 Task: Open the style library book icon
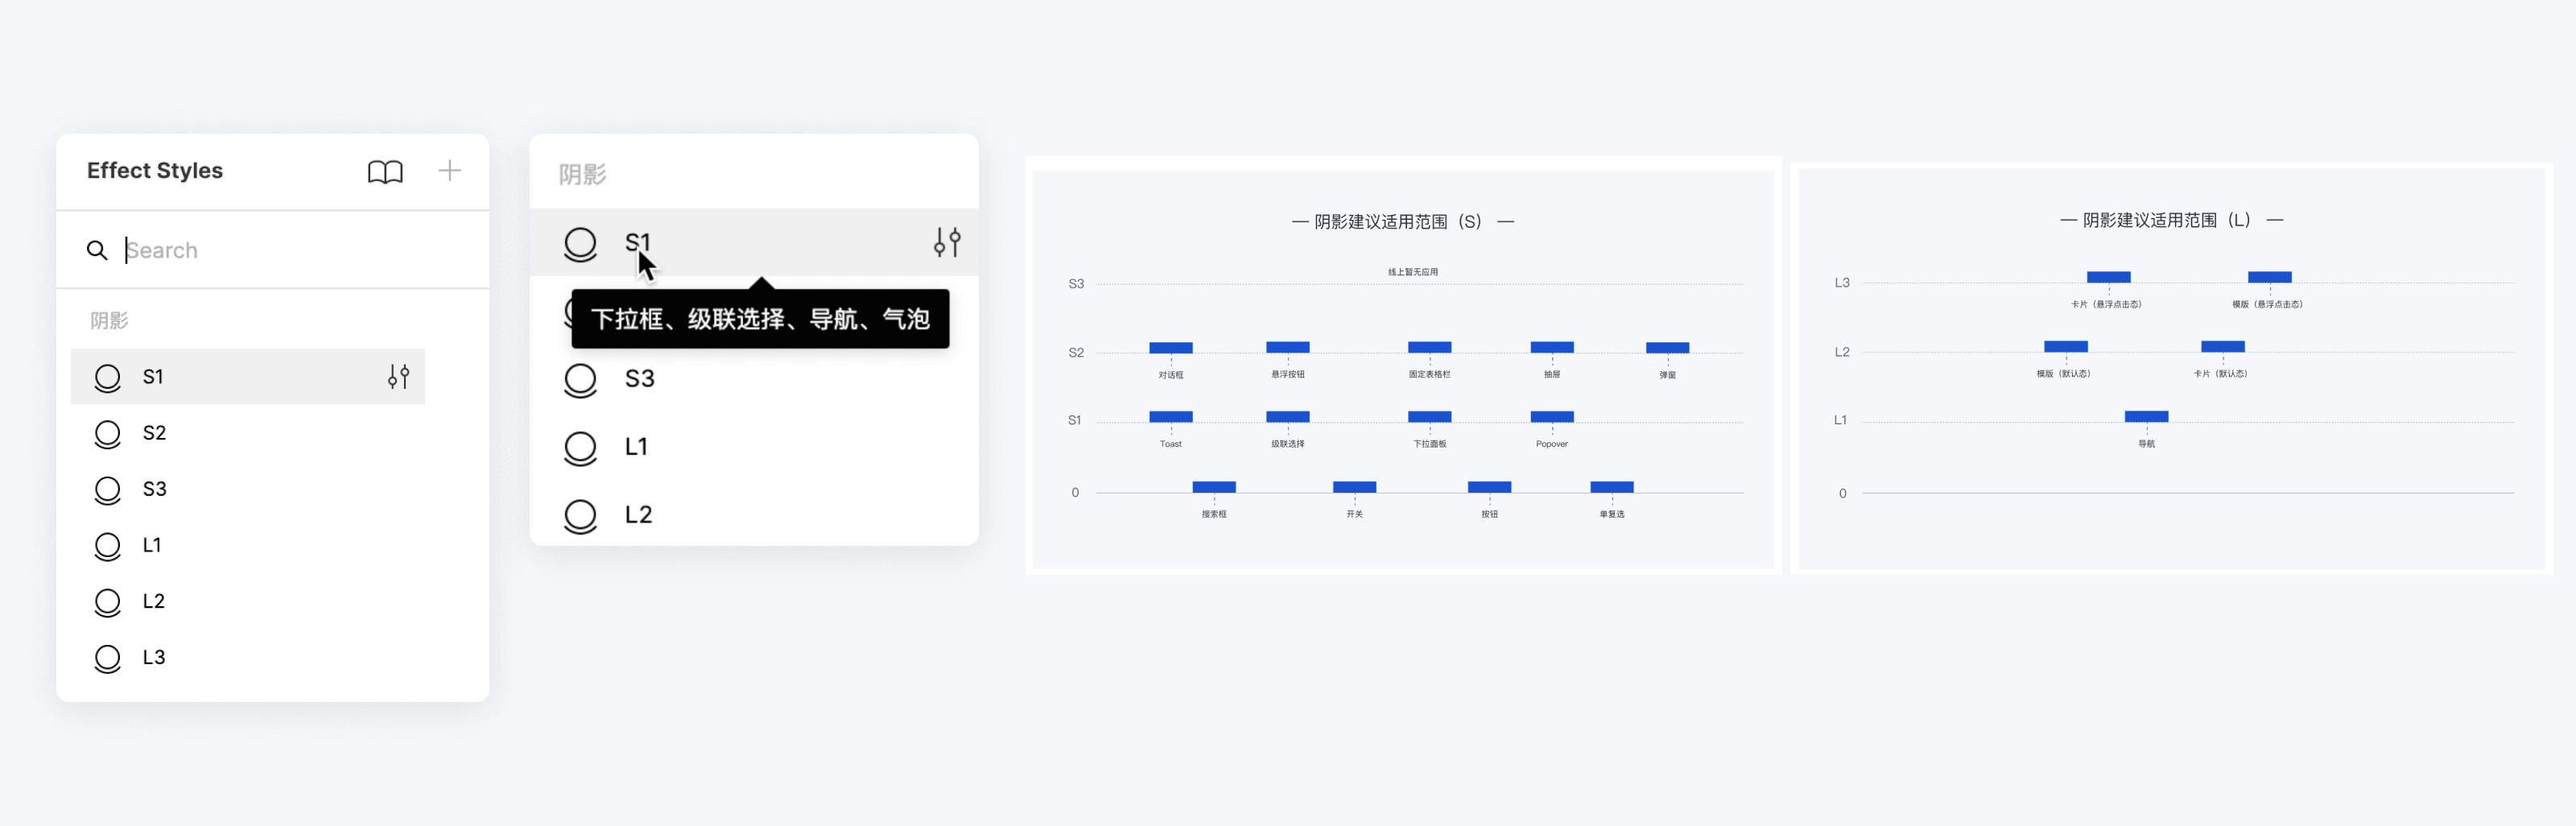point(385,171)
